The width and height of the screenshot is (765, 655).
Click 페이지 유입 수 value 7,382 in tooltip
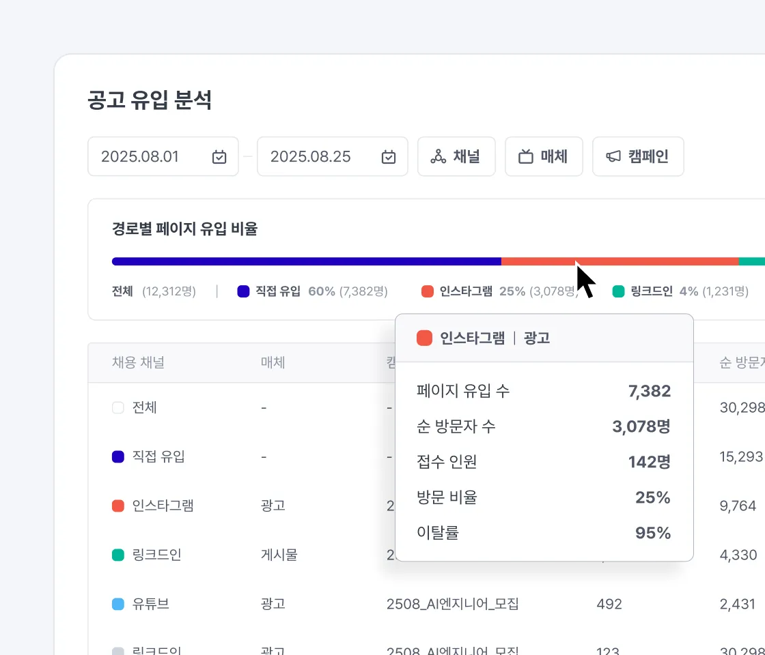tap(650, 391)
